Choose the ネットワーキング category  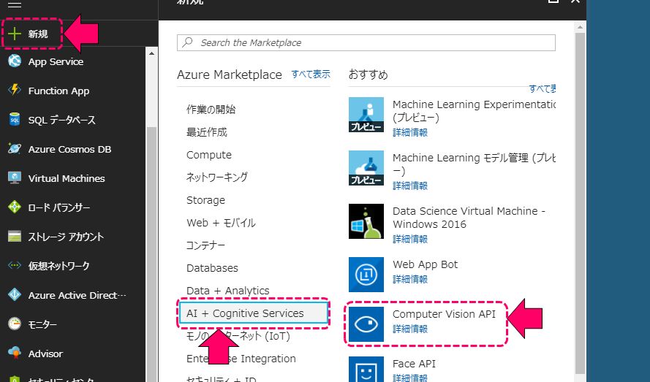click(x=217, y=177)
